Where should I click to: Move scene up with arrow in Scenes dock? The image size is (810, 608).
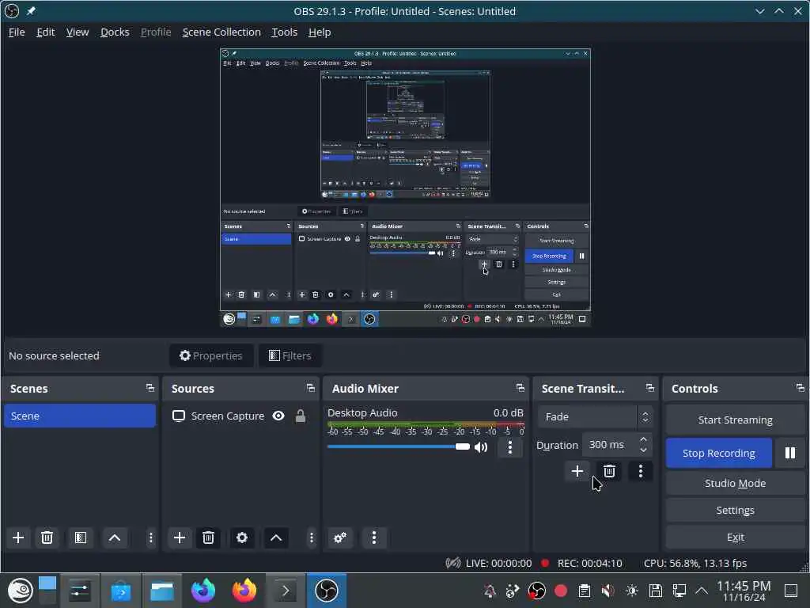click(x=115, y=538)
